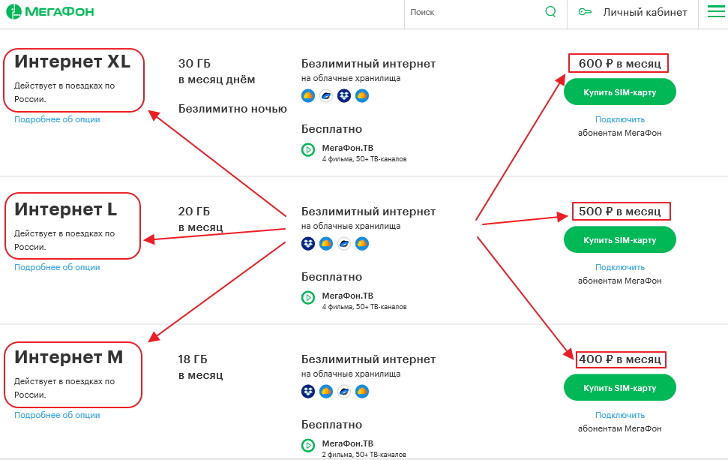
Task: Open Подробнее об опции under Интернет XL
Action: pyautogui.click(x=57, y=119)
